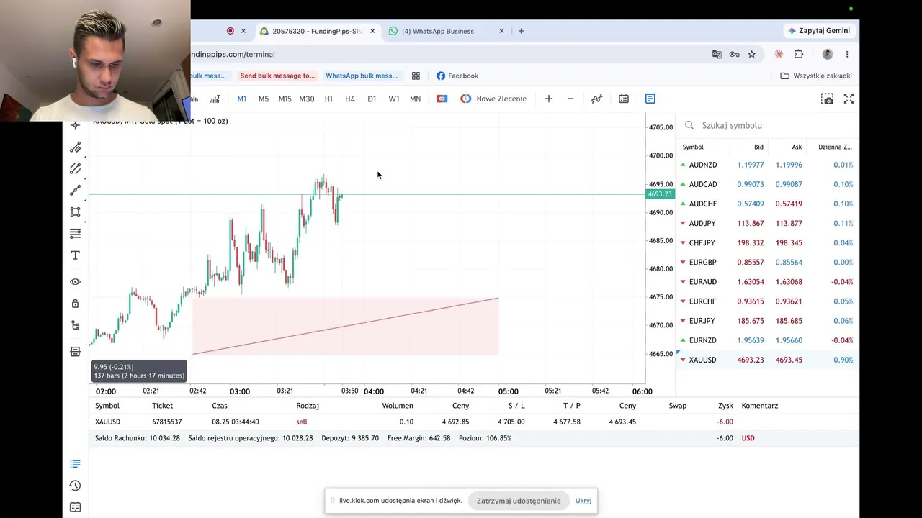Open the journal icon in bottom sidebar
Screen dimensions: 922x518
point(75,507)
